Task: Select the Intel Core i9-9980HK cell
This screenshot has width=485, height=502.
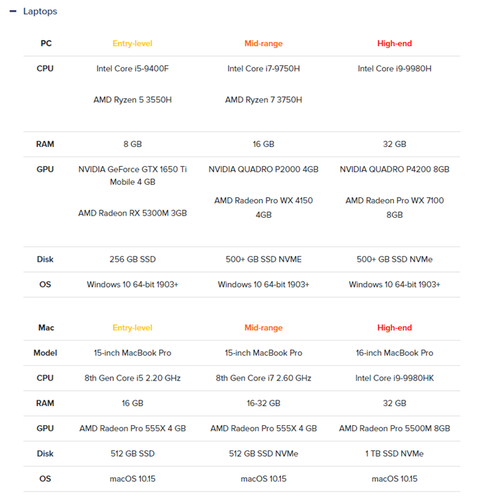Action: pyautogui.click(x=394, y=378)
